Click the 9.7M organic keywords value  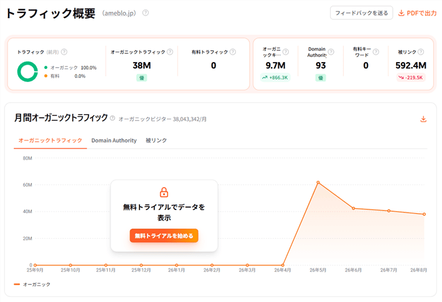[275, 66]
